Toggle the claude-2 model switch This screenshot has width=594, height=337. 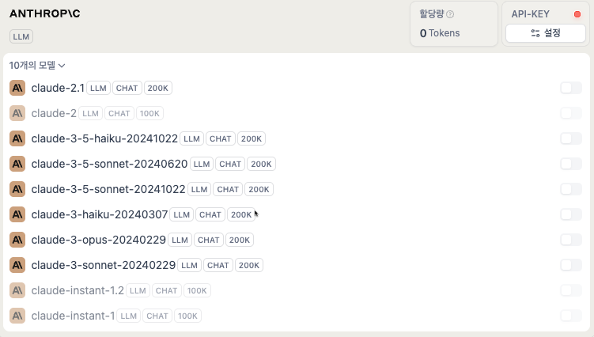pyautogui.click(x=571, y=113)
